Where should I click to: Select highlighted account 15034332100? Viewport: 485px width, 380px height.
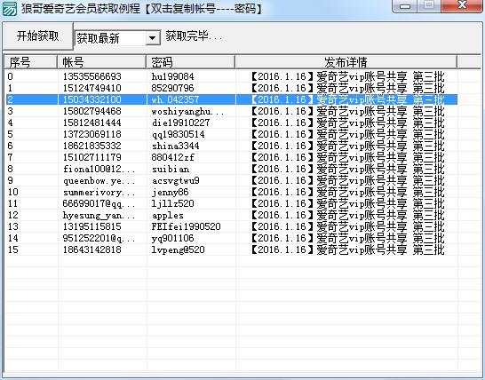click(x=231, y=99)
